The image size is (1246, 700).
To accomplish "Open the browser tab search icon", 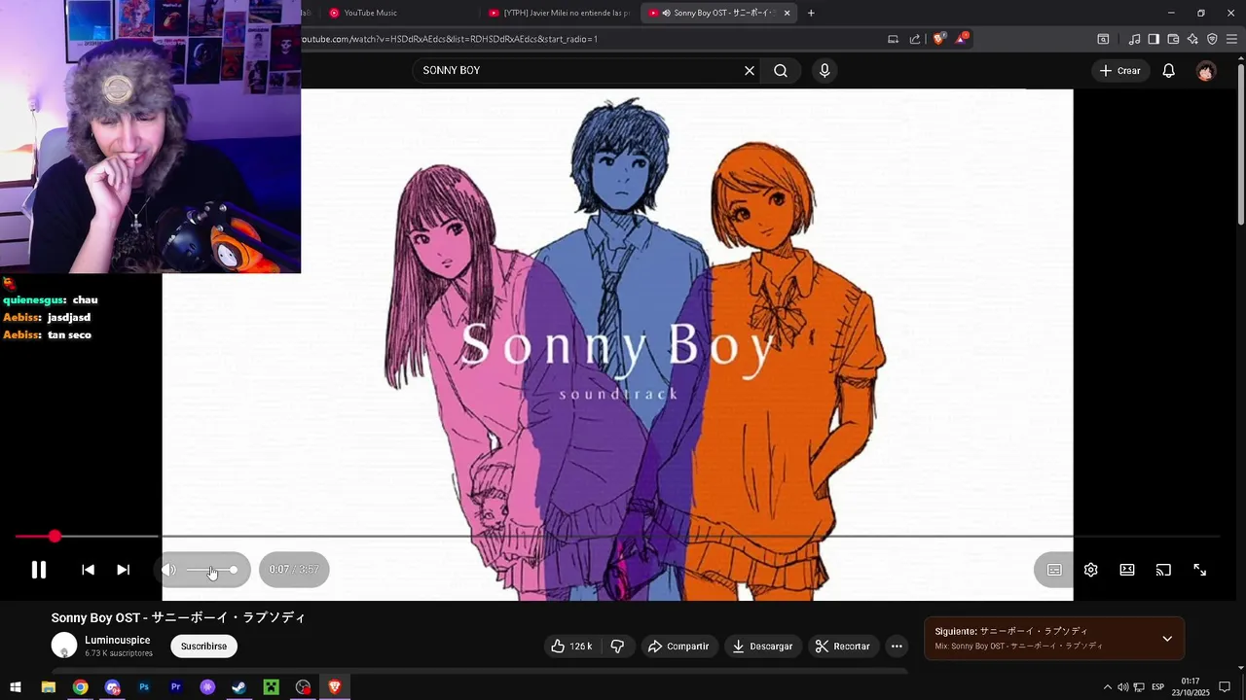I will click(x=1103, y=39).
